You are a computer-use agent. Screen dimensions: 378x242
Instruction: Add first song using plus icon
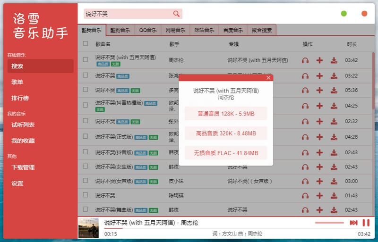319,60
